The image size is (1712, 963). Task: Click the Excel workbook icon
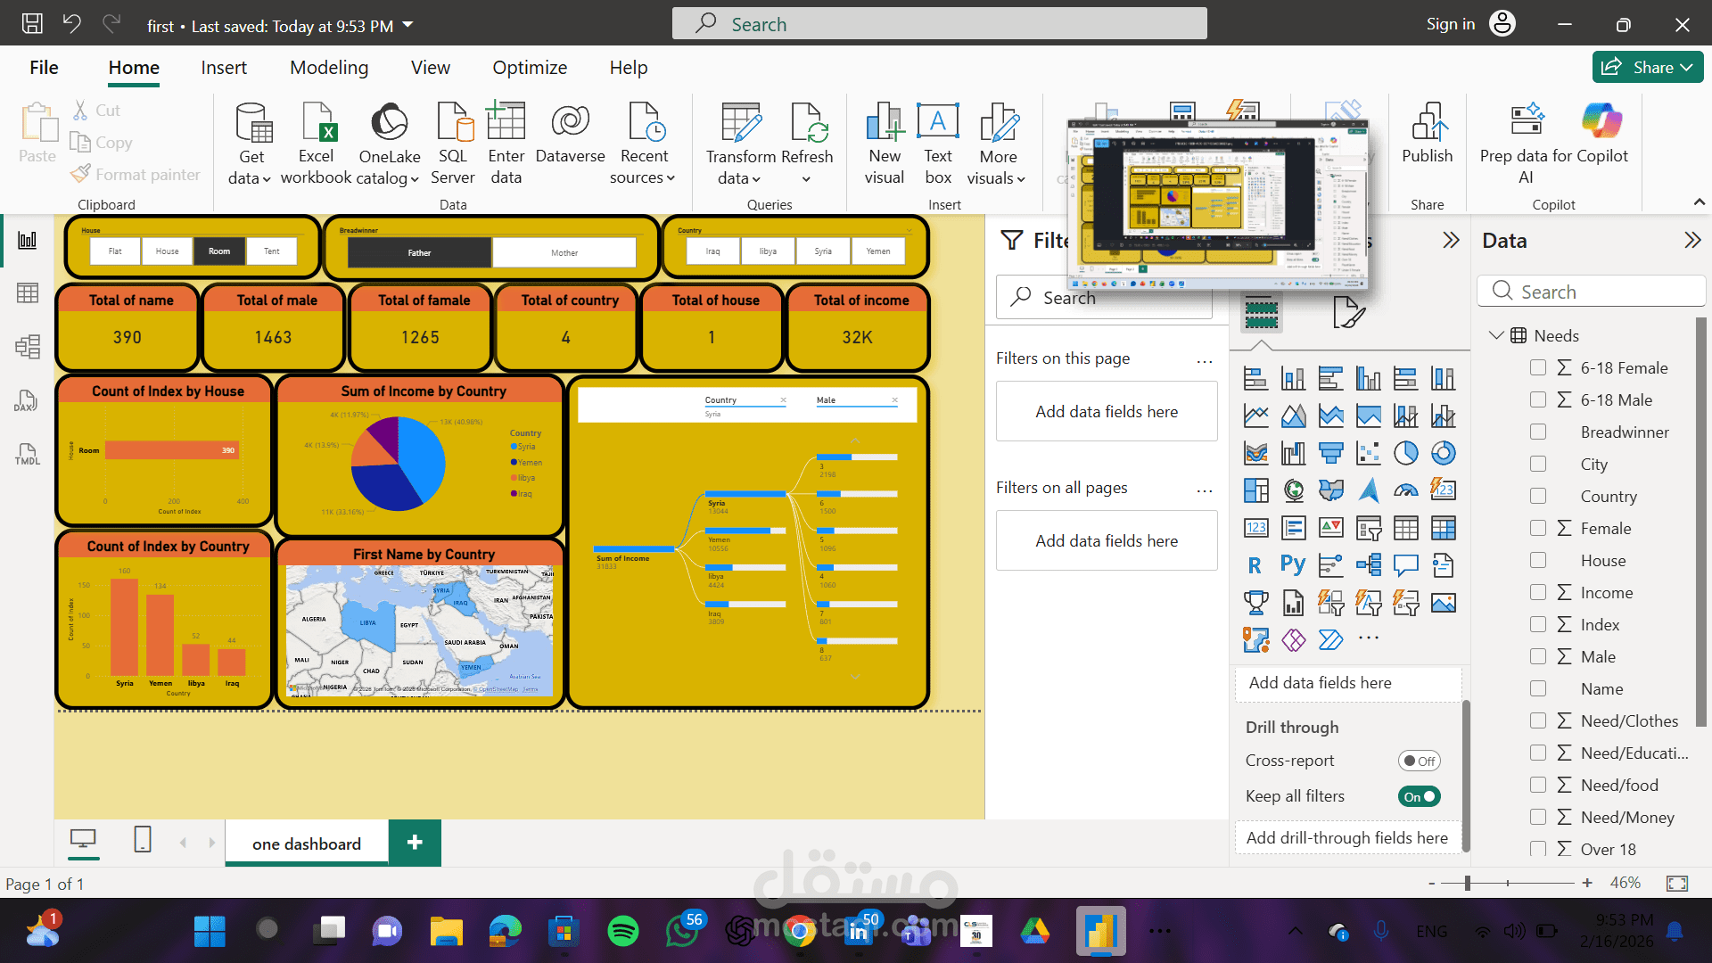click(317, 125)
